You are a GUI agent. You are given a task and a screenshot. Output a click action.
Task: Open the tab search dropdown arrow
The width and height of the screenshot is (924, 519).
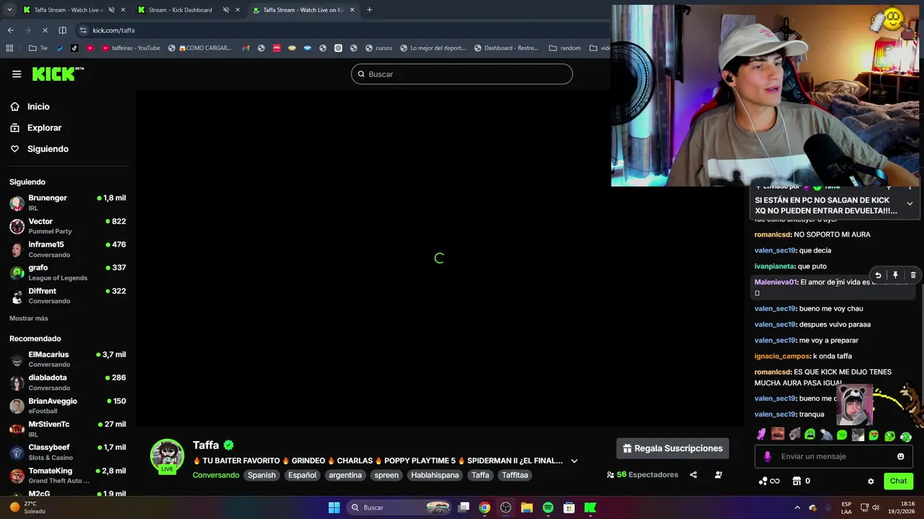(x=9, y=10)
